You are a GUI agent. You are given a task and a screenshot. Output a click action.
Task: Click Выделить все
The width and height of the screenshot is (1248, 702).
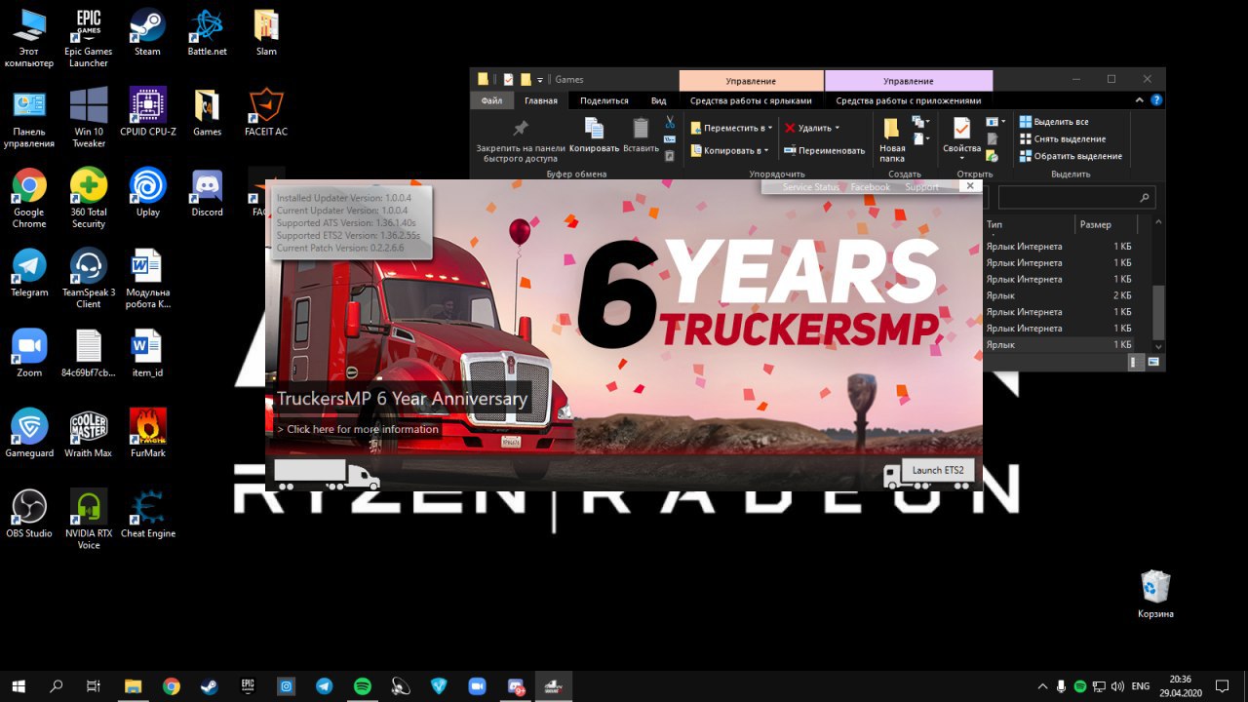[x=1054, y=122]
